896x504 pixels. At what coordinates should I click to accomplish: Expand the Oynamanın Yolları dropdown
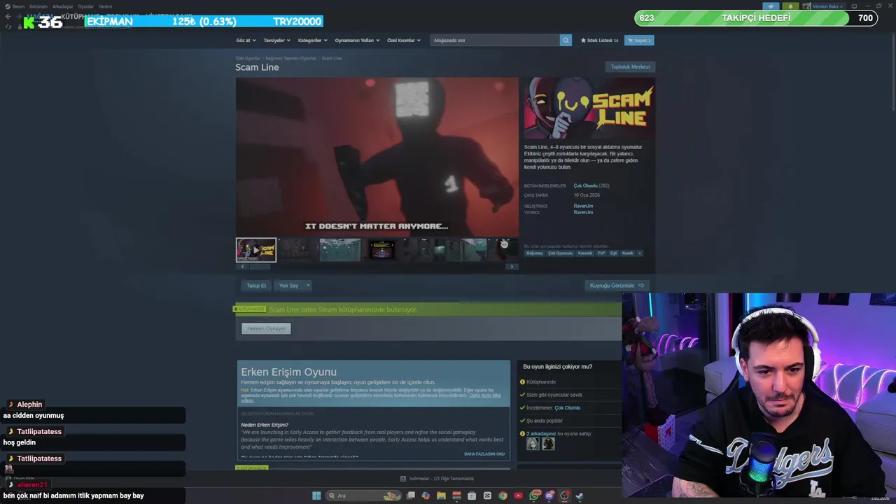click(x=357, y=40)
